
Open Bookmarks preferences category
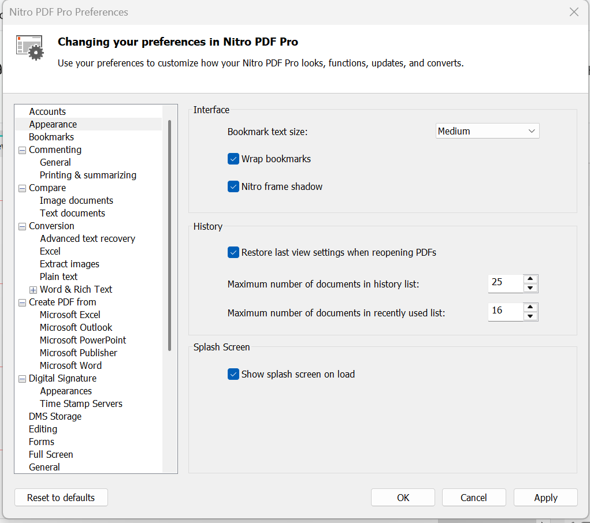point(51,137)
